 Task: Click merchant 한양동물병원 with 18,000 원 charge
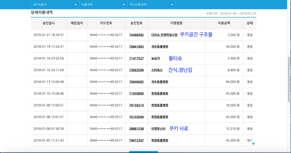click(x=160, y=105)
